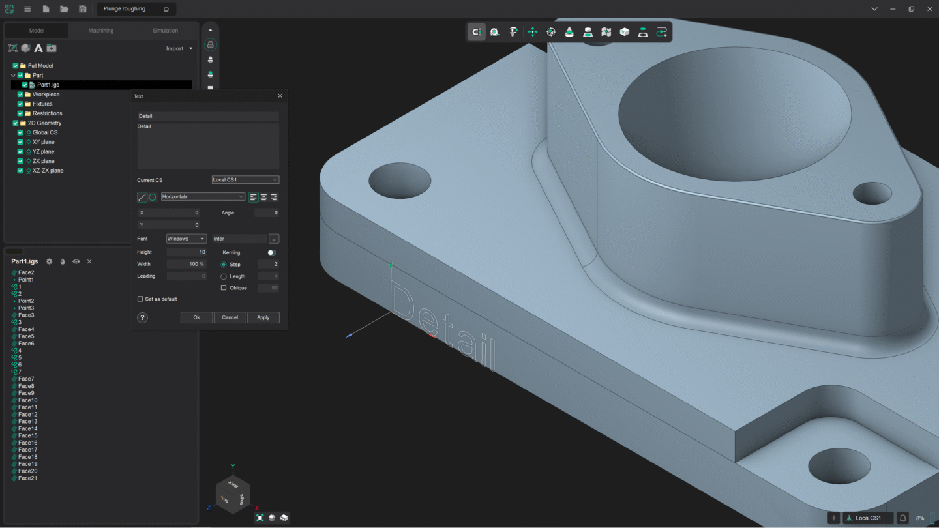This screenshot has width=939, height=528.
Task: Open the Horizontaly orientation dropdown
Action: pyautogui.click(x=202, y=196)
